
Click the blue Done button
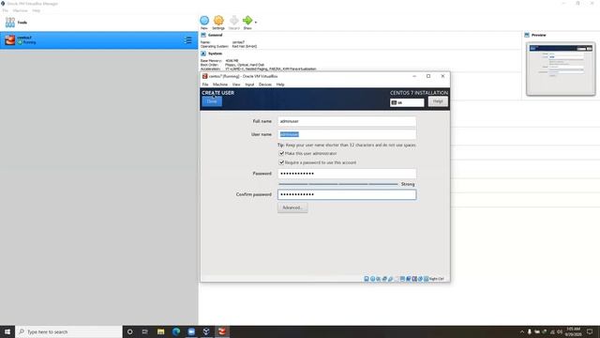pyautogui.click(x=212, y=101)
